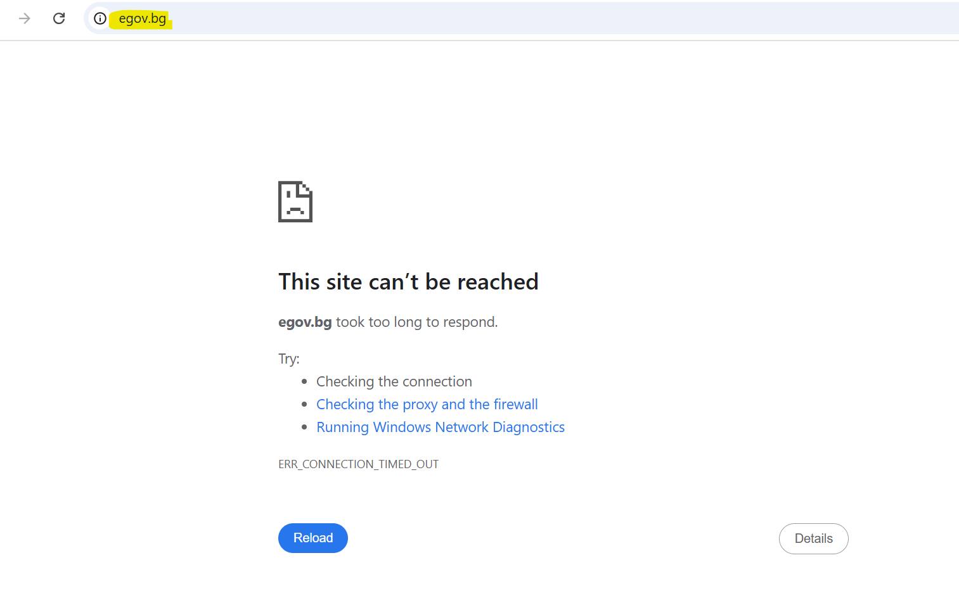This screenshot has height=598, width=959.
Task: Open the site information icon beside the URL
Action: [100, 18]
